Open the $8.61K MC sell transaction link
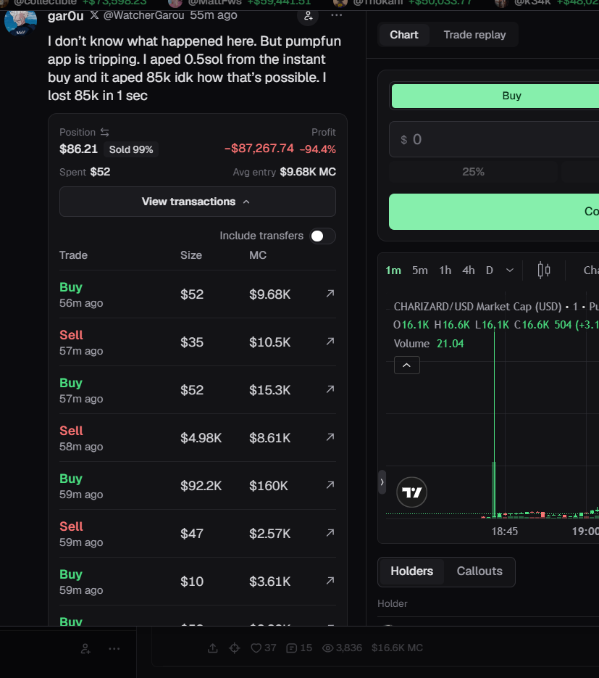The image size is (599, 678). coord(330,437)
